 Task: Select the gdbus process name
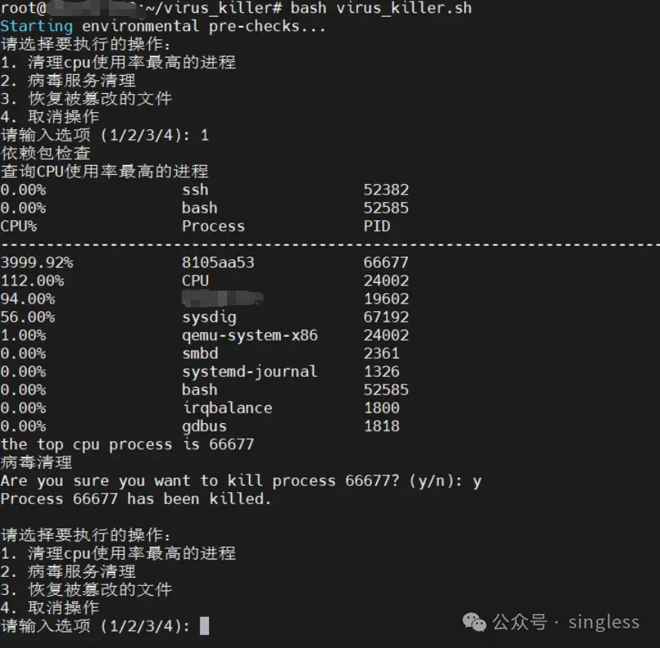pos(204,426)
